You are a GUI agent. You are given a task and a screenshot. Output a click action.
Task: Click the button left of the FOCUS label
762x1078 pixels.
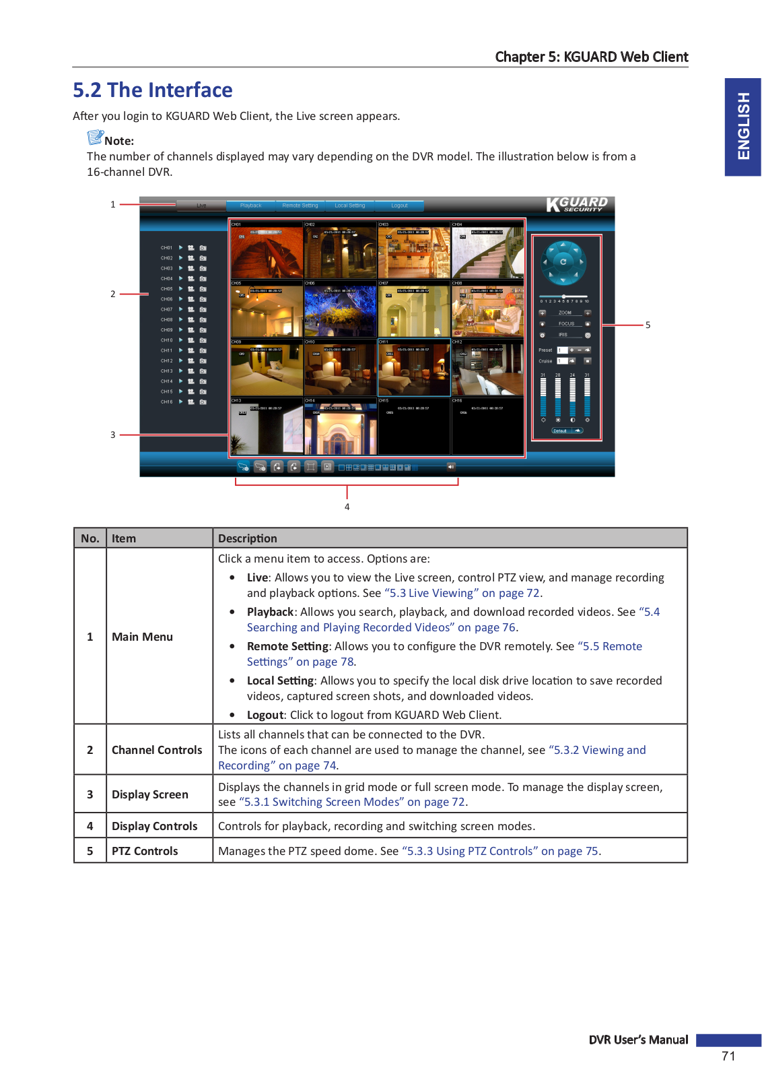tap(543, 324)
